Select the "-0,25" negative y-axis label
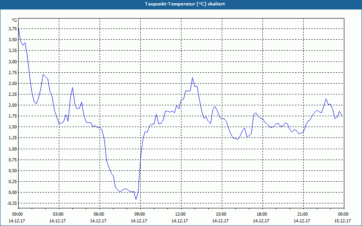Screen dimensions: 362x226 tap(12, 203)
